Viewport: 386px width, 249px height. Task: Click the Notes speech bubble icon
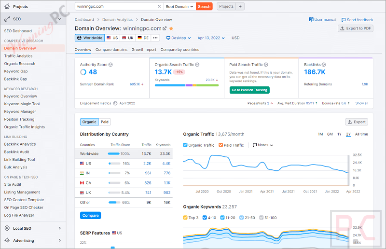coord(255,145)
